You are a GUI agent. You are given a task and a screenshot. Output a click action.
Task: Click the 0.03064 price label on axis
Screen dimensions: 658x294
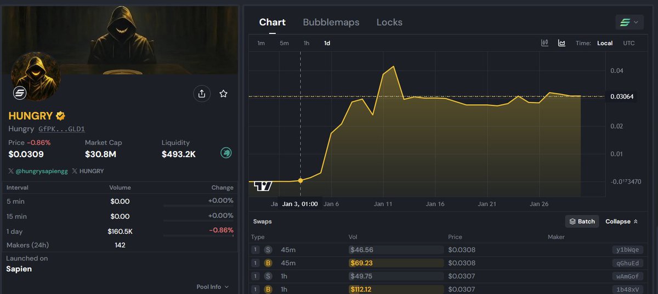click(x=622, y=96)
